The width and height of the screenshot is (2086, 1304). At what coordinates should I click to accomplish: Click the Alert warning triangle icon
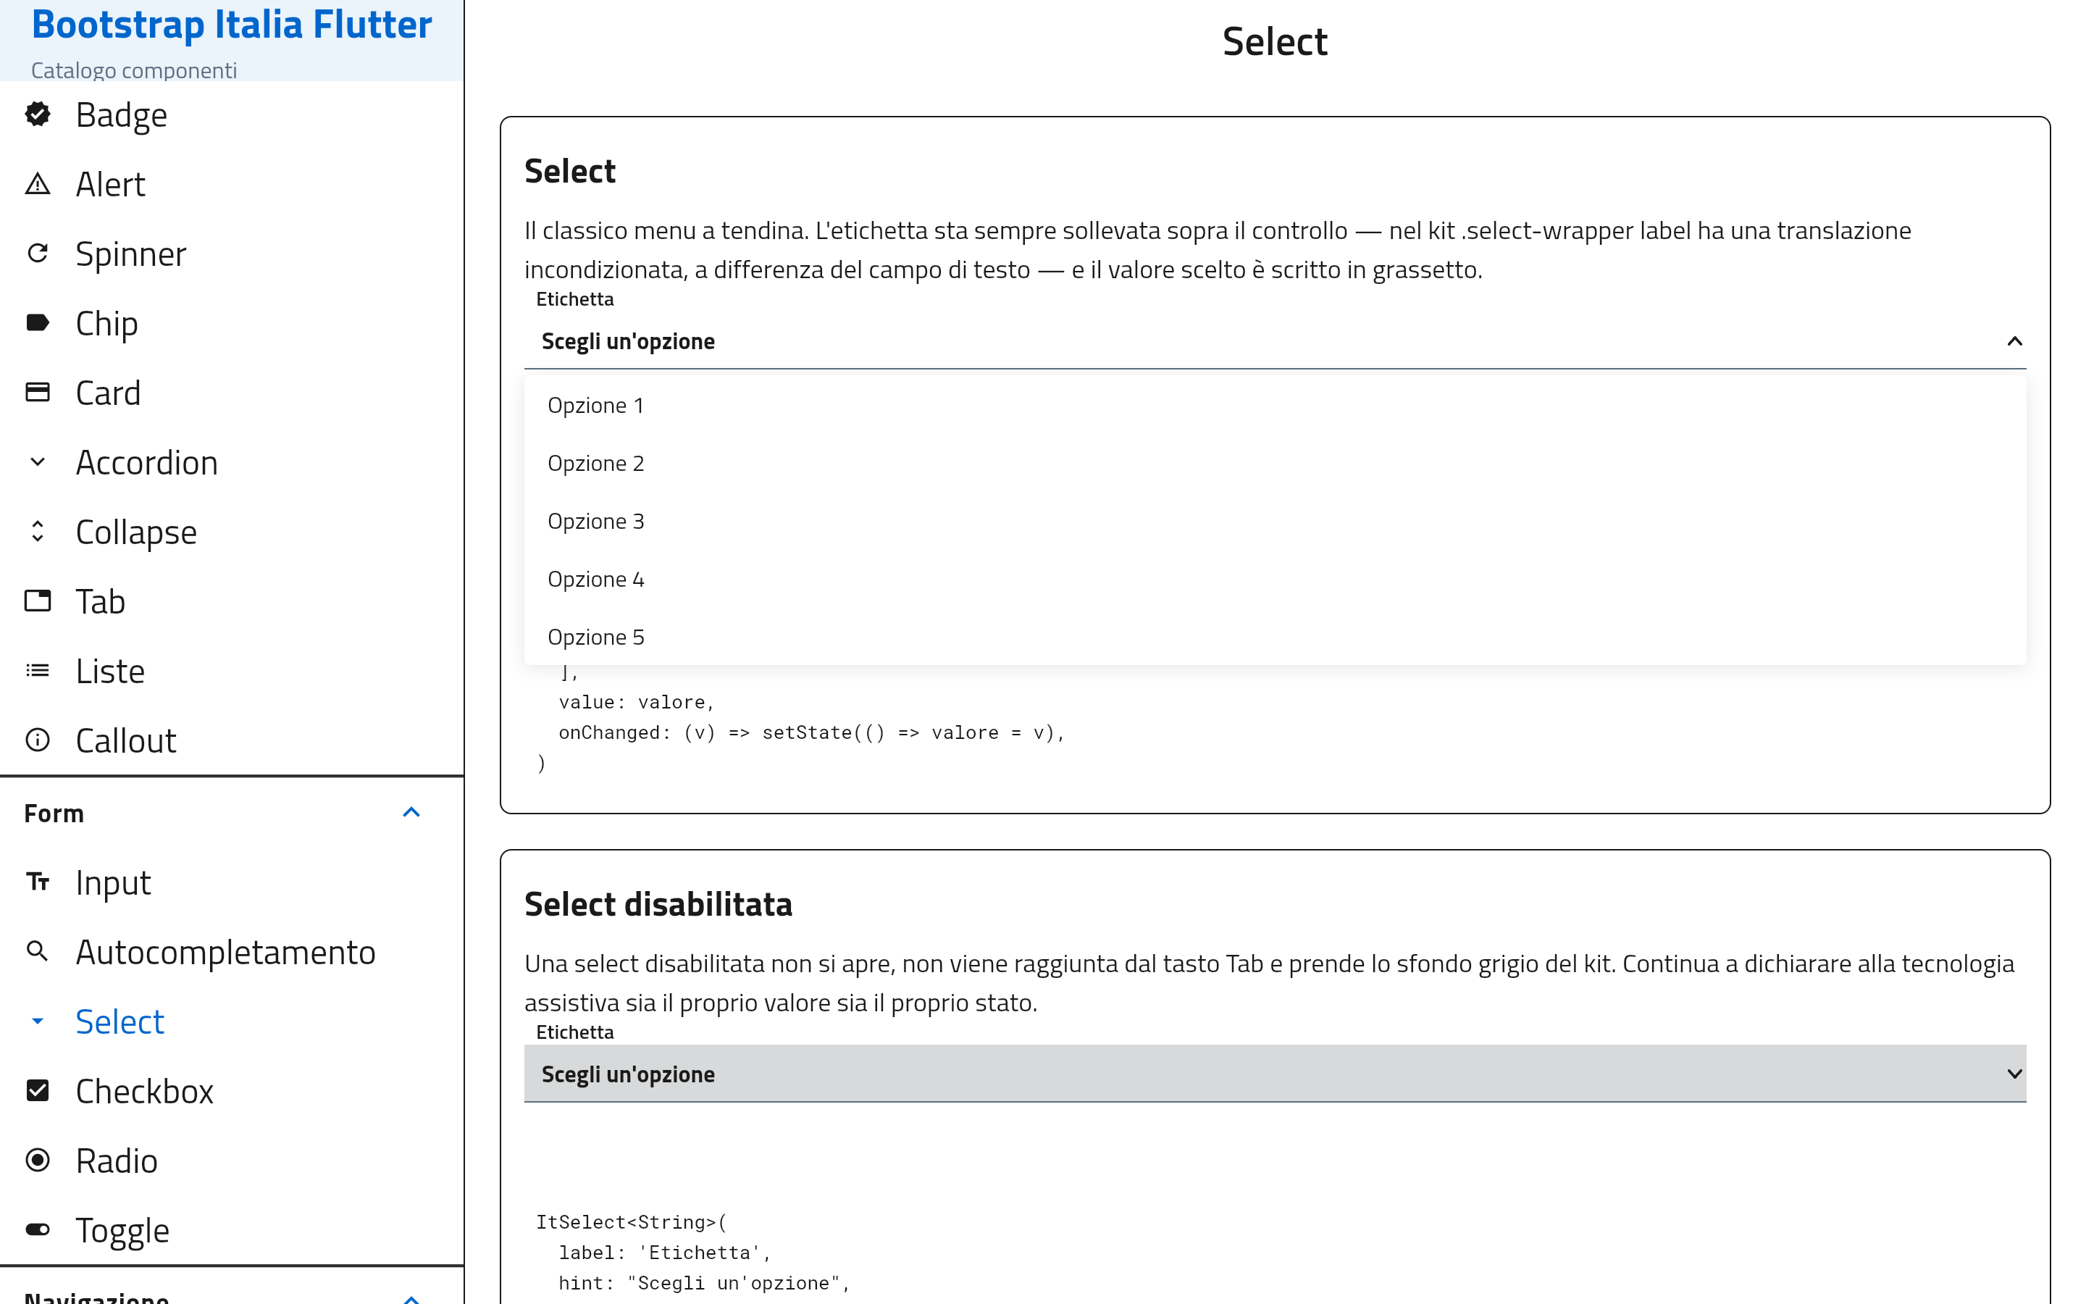tap(38, 184)
